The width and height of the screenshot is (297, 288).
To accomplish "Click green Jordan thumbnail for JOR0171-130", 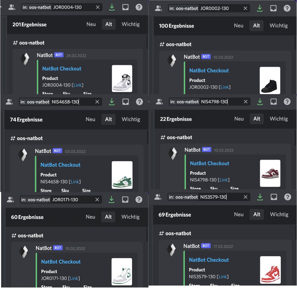I will 122,272.
